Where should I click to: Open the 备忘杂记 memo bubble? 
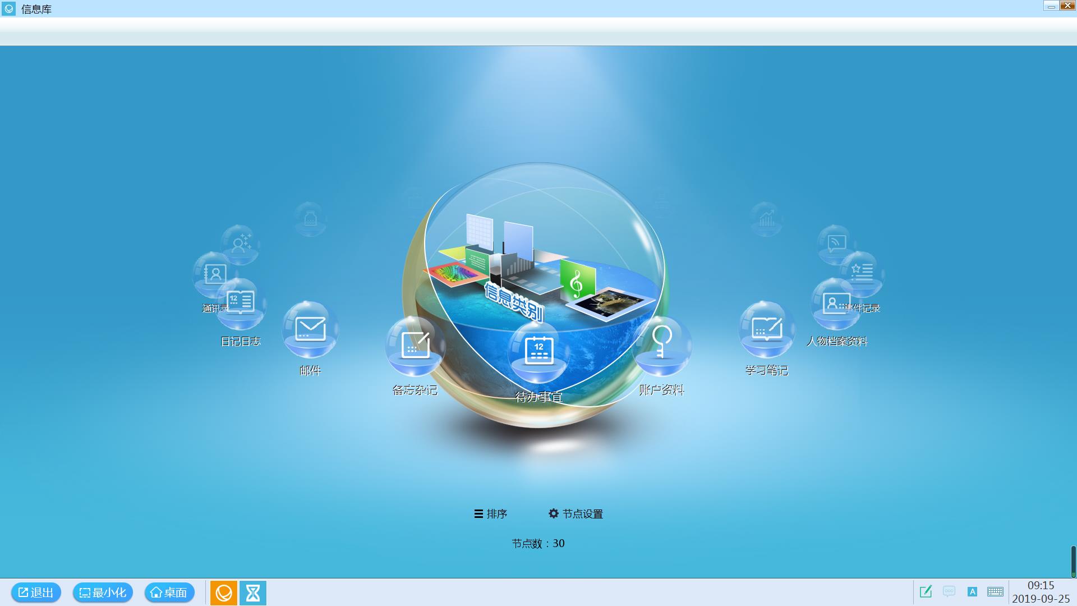point(415,346)
